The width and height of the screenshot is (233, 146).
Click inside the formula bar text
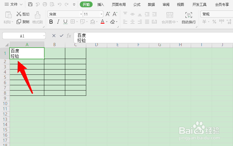tap(153, 38)
